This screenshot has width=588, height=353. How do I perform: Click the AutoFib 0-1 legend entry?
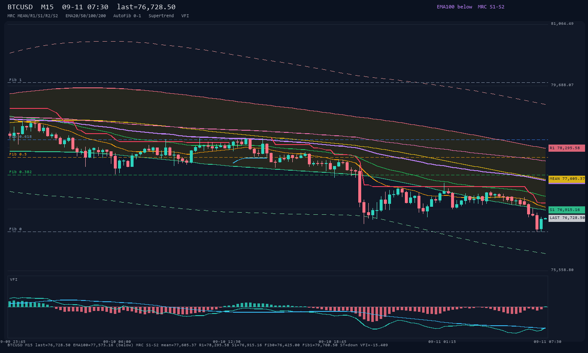[x=127, y=16]
